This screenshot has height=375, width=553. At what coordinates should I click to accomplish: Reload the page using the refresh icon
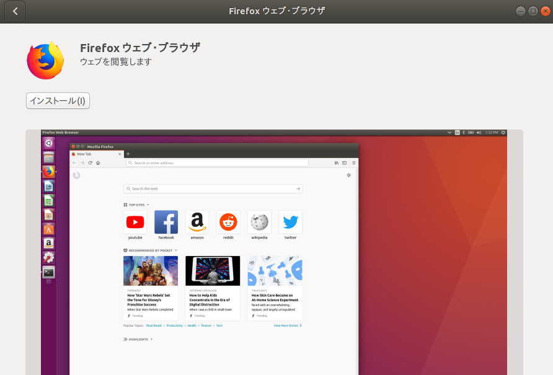tap(89, 162)
